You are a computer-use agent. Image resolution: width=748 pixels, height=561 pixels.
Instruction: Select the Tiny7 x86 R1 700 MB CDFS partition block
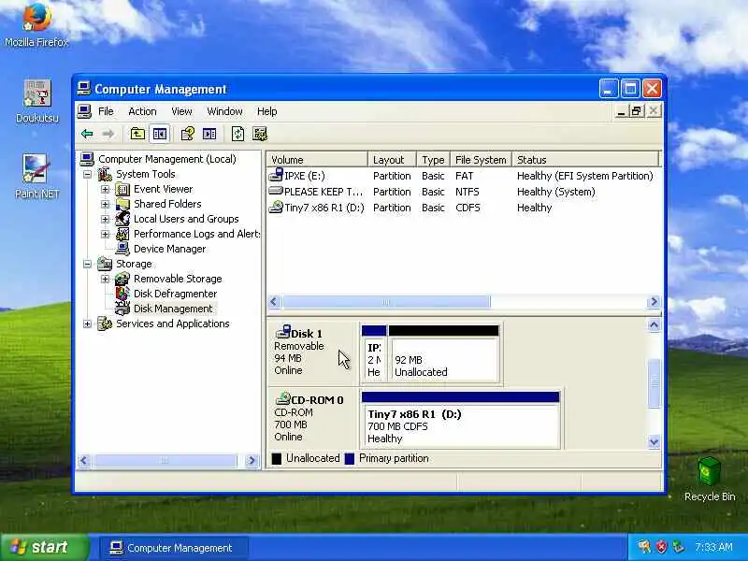click(460, 420)
